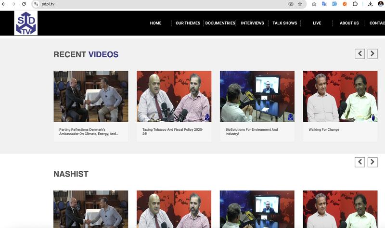Click the camera screenshot extension icon
This screenshot has height=228, width=385.
[x=314, y=4]
